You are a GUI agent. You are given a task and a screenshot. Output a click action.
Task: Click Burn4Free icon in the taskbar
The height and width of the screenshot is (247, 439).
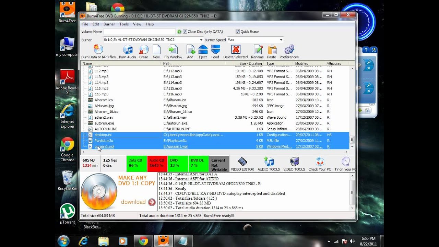tap(163, 241)
